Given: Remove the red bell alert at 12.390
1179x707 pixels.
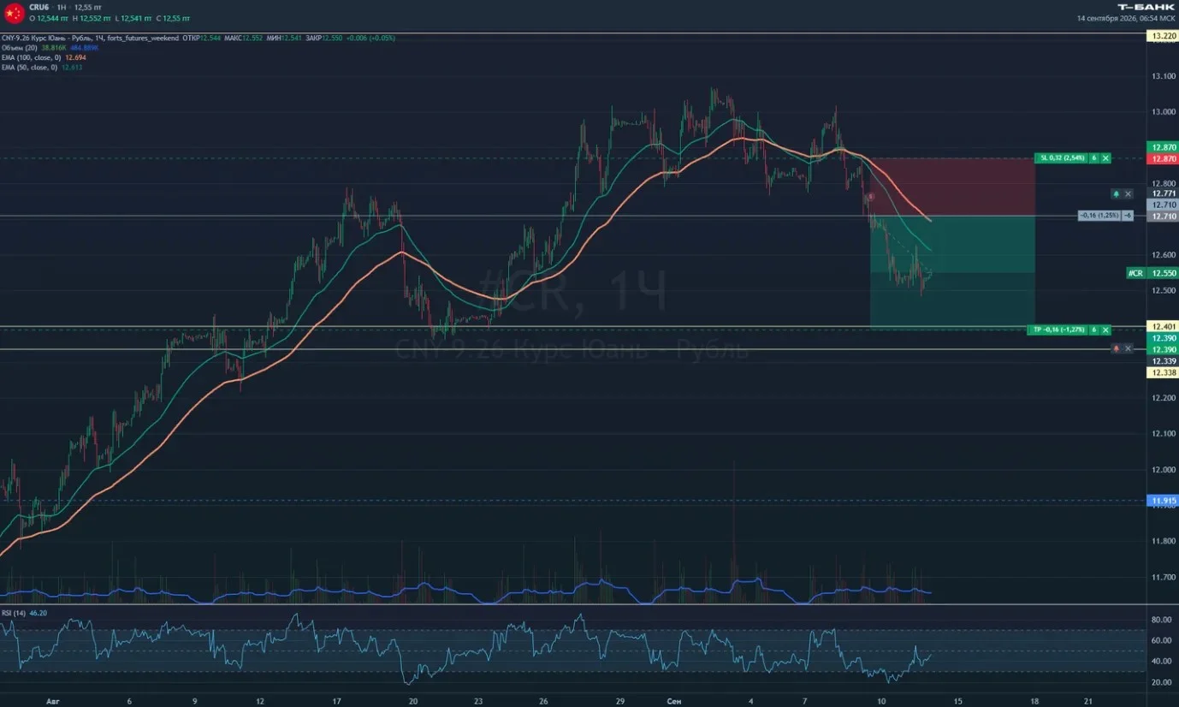Looking at the screenshot, I should (x=1128, y=348).
